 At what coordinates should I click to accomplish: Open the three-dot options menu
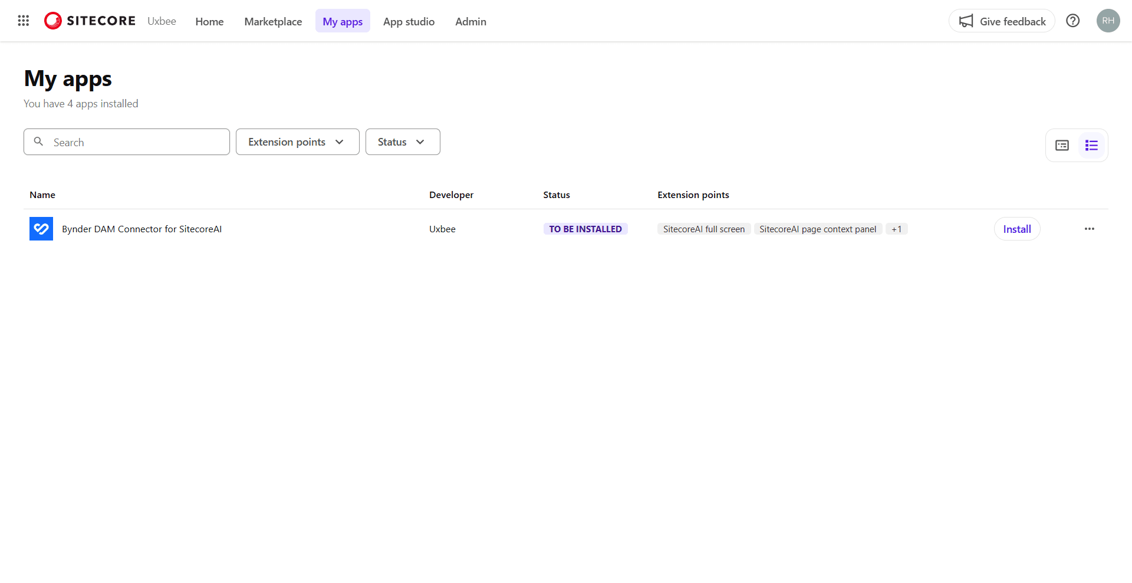[1089, 229]
